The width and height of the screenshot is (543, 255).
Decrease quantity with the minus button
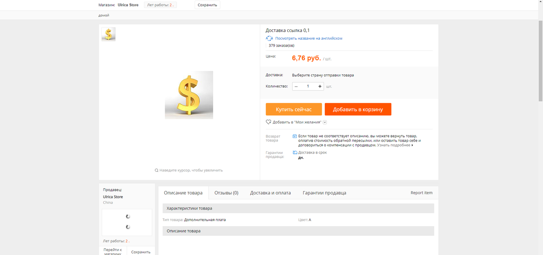(x=296, y=86)
